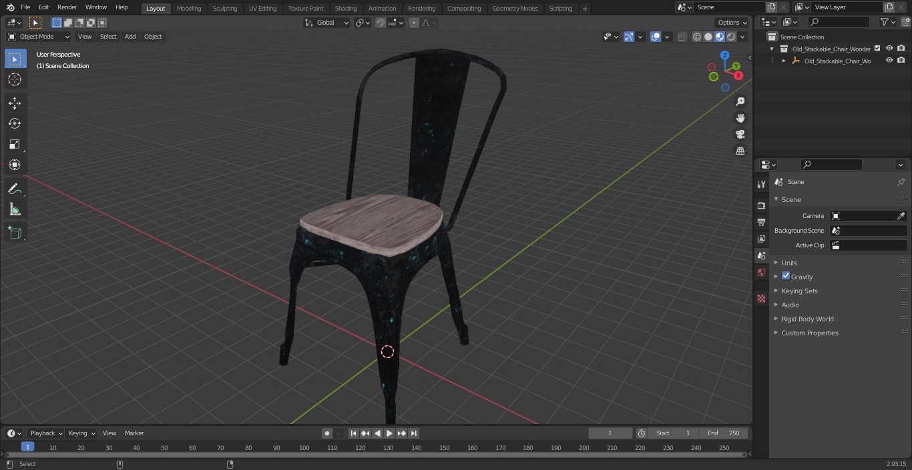
Task: Toggle X-ray mode in the viewport header
Action: coord(682,37)
